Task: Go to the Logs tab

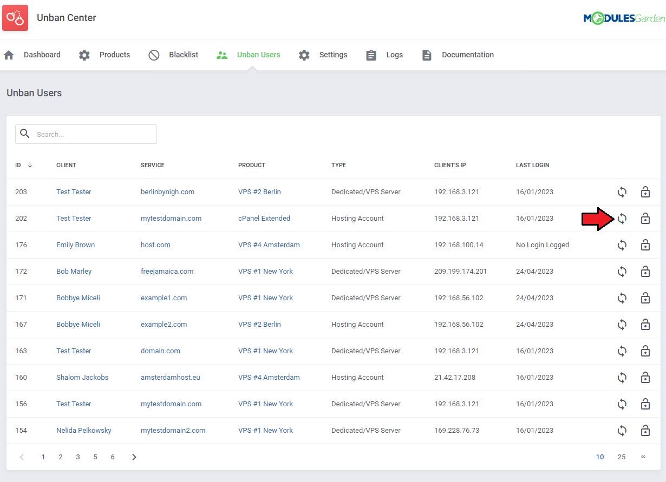Action: coord(384,55)
